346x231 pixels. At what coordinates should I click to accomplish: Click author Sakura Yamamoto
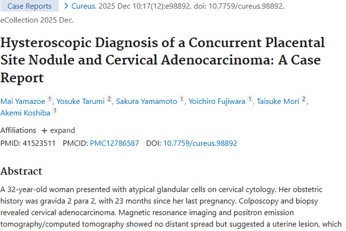tap(146, 102)
